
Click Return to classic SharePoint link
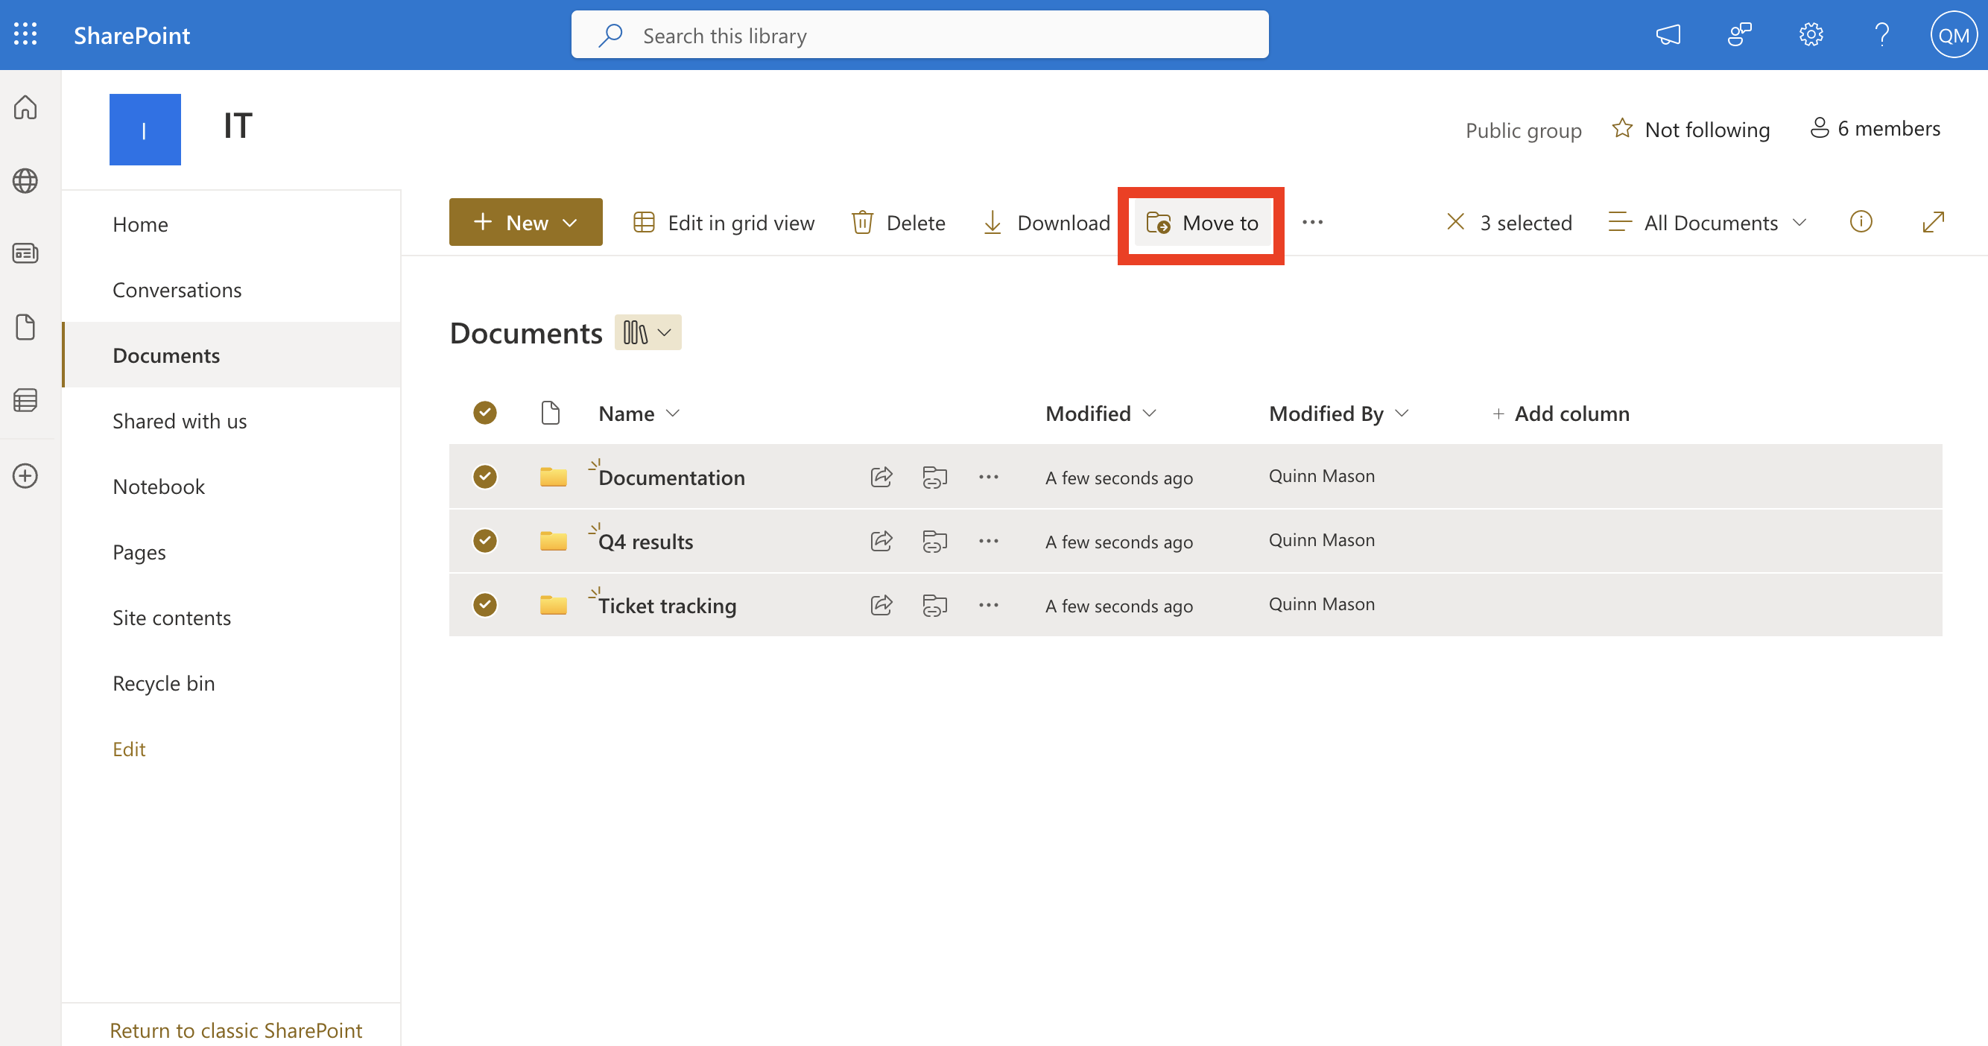coord(235,1030)
